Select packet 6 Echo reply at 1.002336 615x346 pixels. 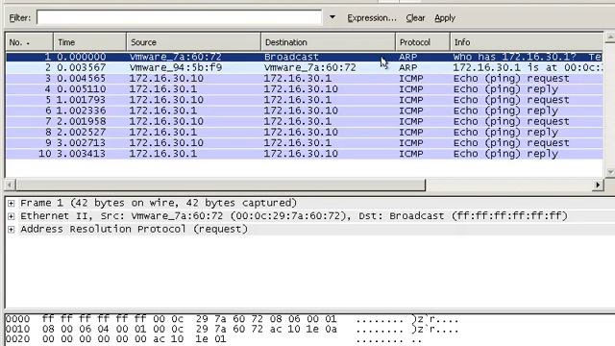tap(305, 111)
